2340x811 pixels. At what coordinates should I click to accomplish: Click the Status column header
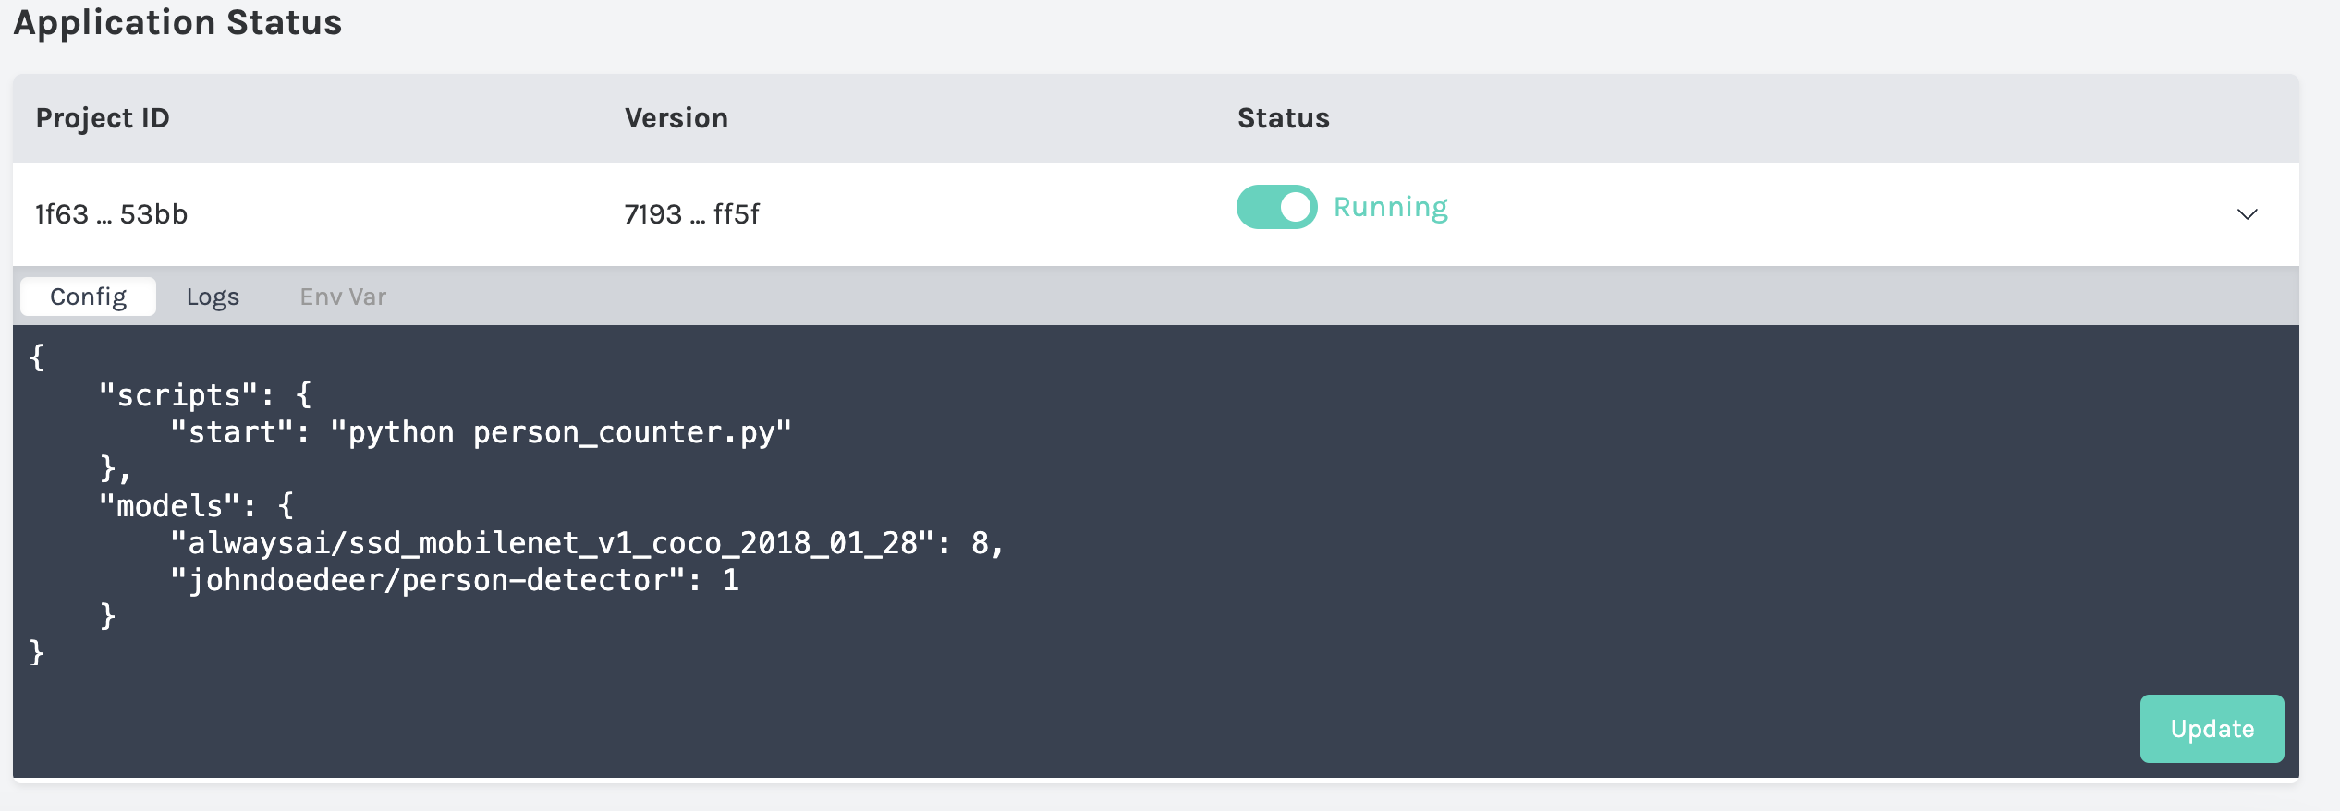point(1283,118)
